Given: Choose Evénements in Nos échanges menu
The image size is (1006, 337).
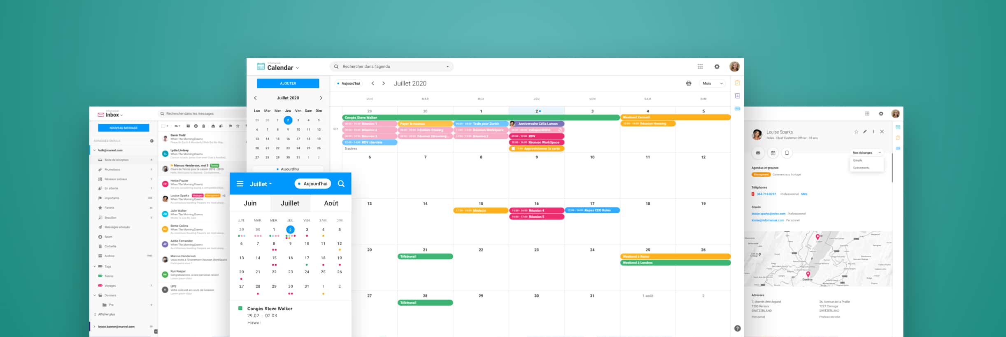Looking at the screenshot, I should click(861, 168).
